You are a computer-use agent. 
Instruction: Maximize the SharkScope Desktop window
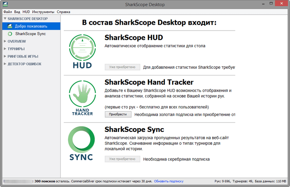point(271,3)
